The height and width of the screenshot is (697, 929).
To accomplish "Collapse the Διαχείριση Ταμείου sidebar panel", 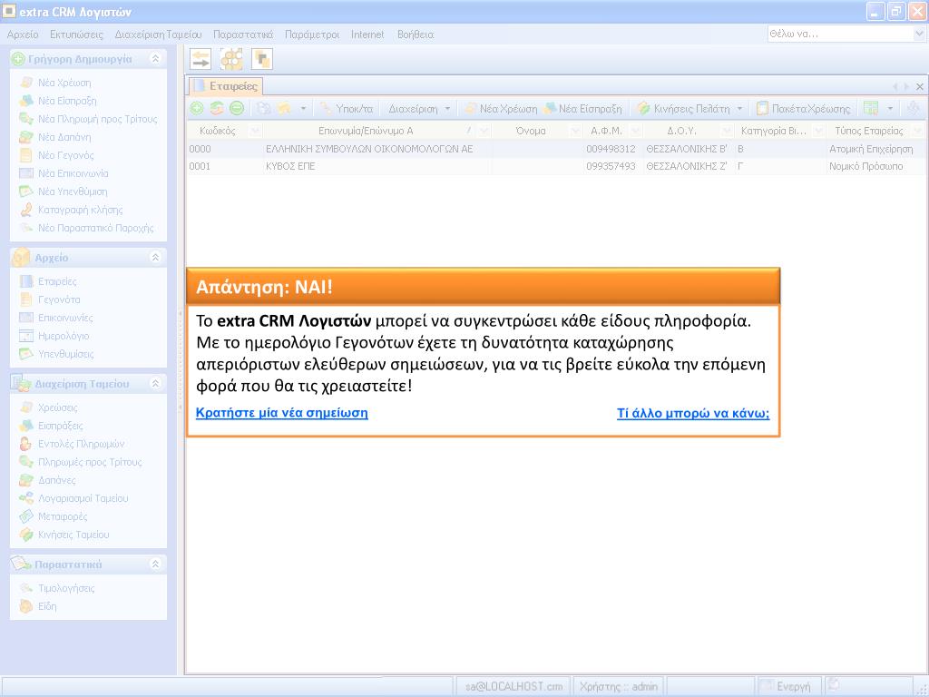I will 155,384.
